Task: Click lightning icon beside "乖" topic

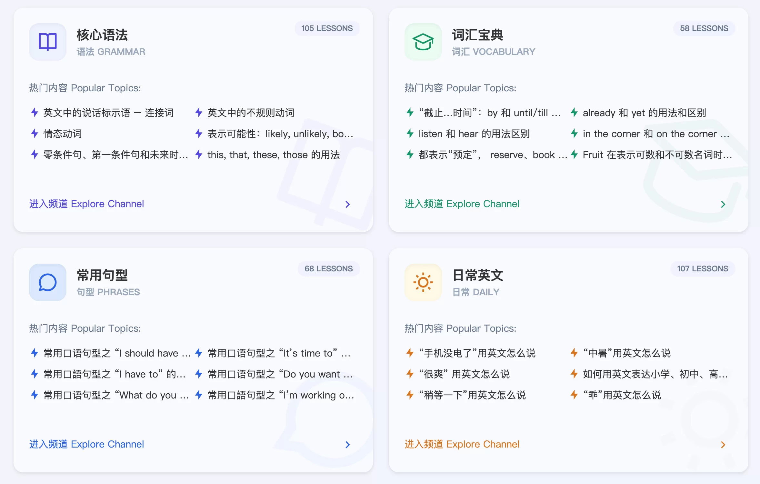Action: tap(574, 395)
